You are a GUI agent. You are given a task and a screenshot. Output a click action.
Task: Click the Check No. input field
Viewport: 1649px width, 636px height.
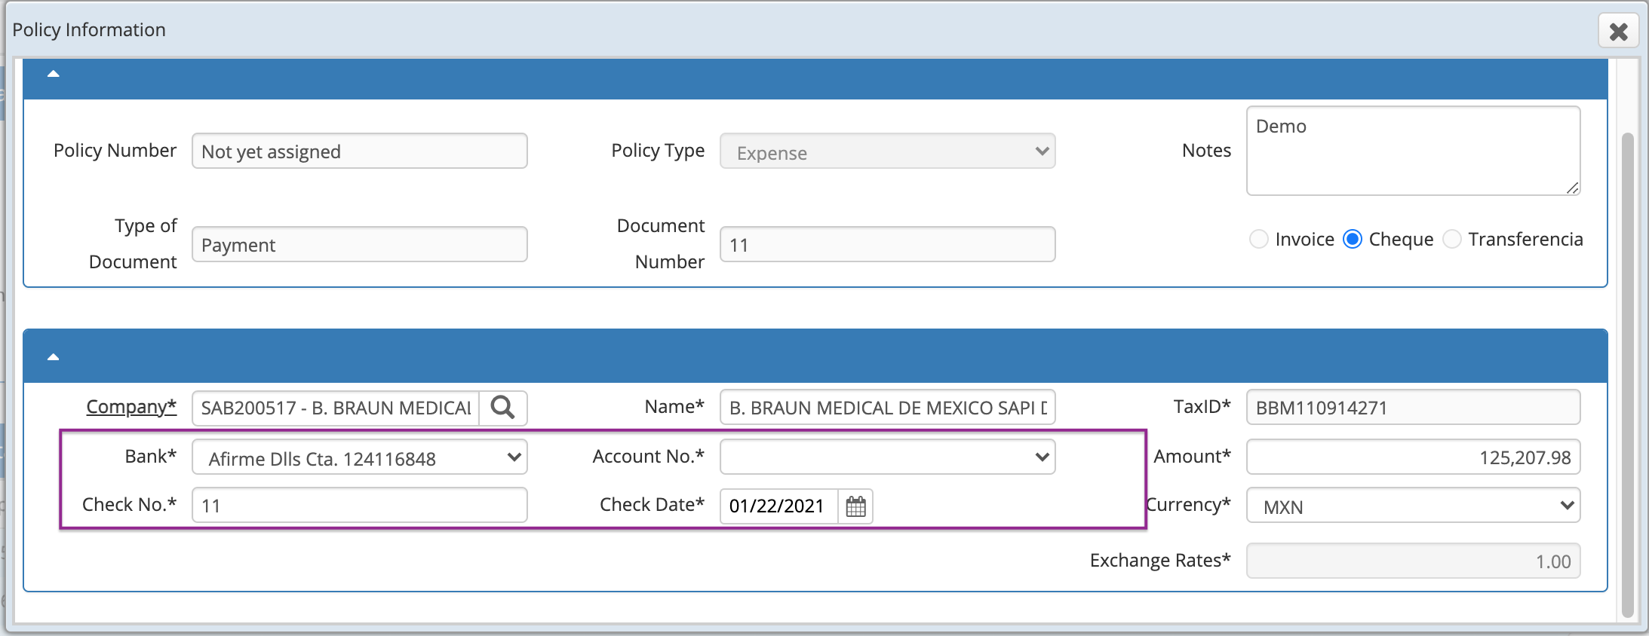pyautogui.click(x=359, y=505)
